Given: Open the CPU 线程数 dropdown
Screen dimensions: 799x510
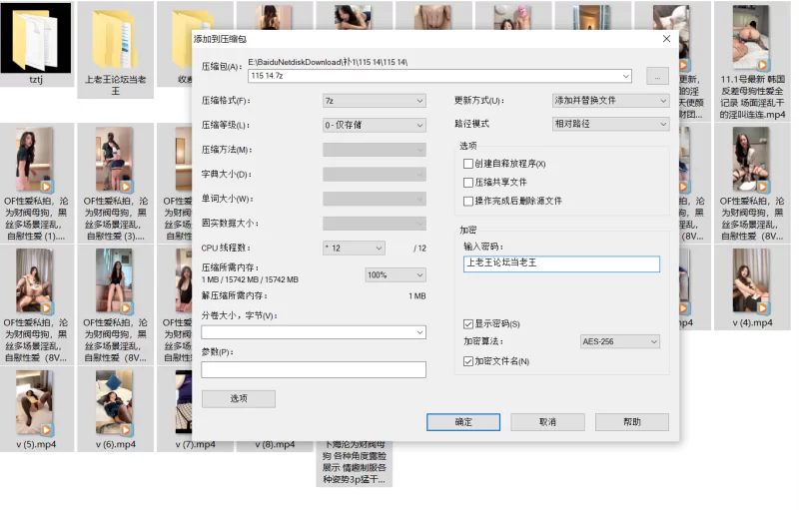Looking at the screenshot, I should (353, 248).
